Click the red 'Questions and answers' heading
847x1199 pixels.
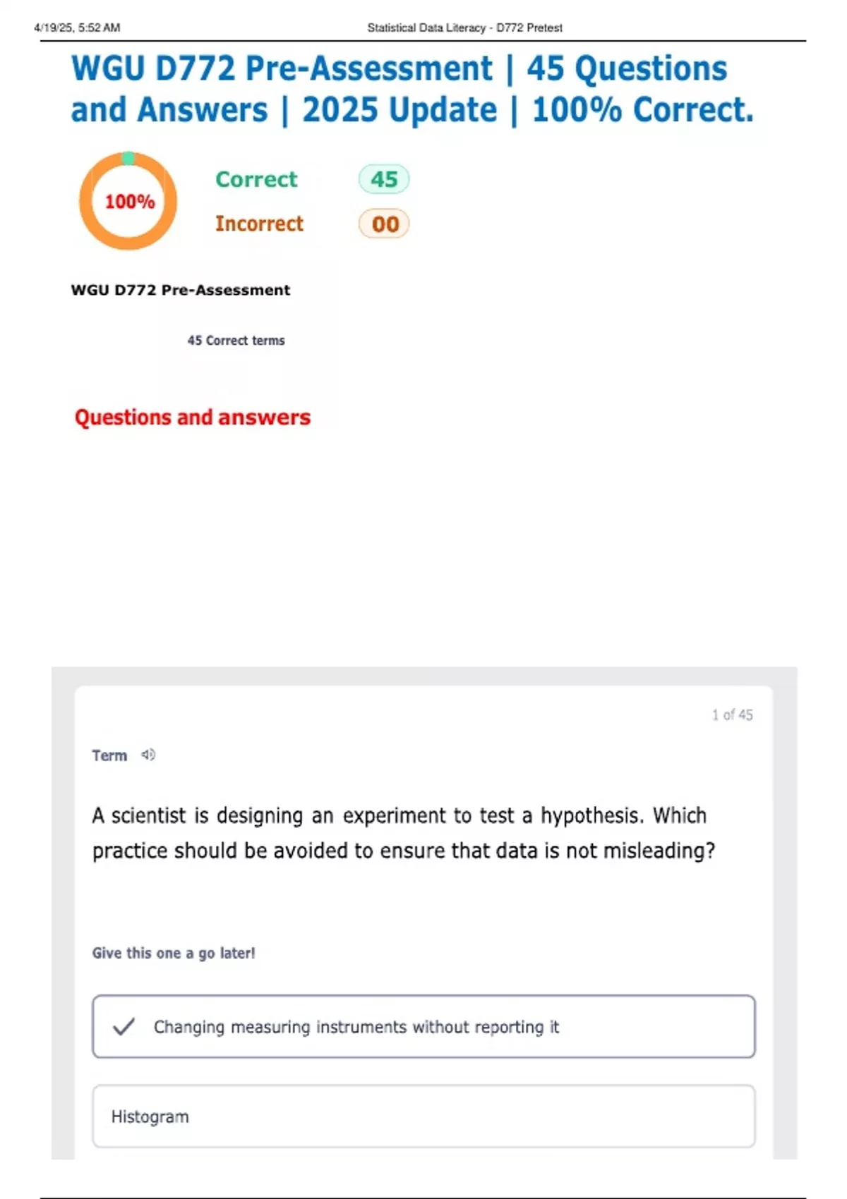[x=193, y=417]
